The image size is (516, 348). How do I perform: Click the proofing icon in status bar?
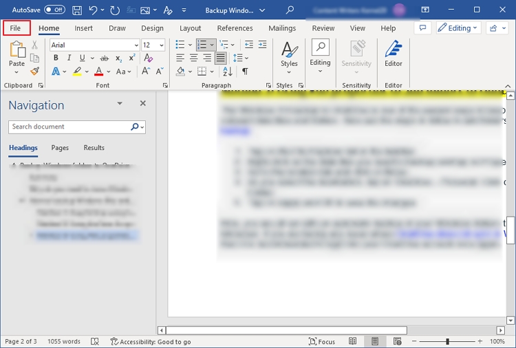[x=95, y=341]
